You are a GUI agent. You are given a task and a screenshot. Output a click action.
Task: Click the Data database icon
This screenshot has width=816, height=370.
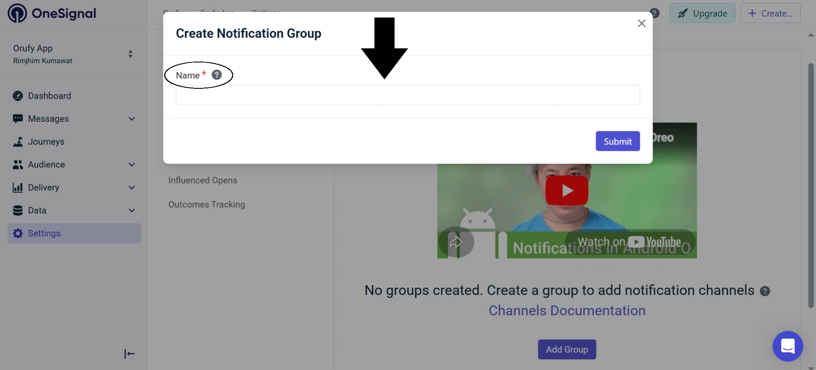[18, 211]
